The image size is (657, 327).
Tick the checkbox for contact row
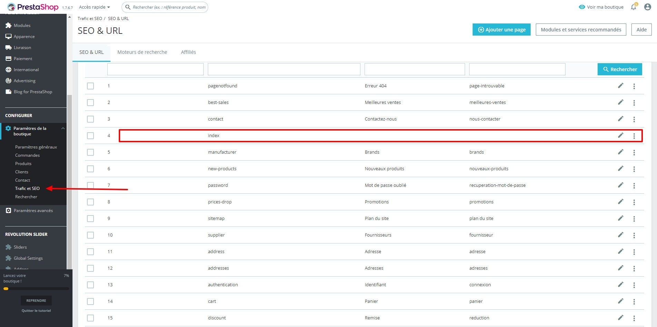pyautogui.click(x=90, y=119)
